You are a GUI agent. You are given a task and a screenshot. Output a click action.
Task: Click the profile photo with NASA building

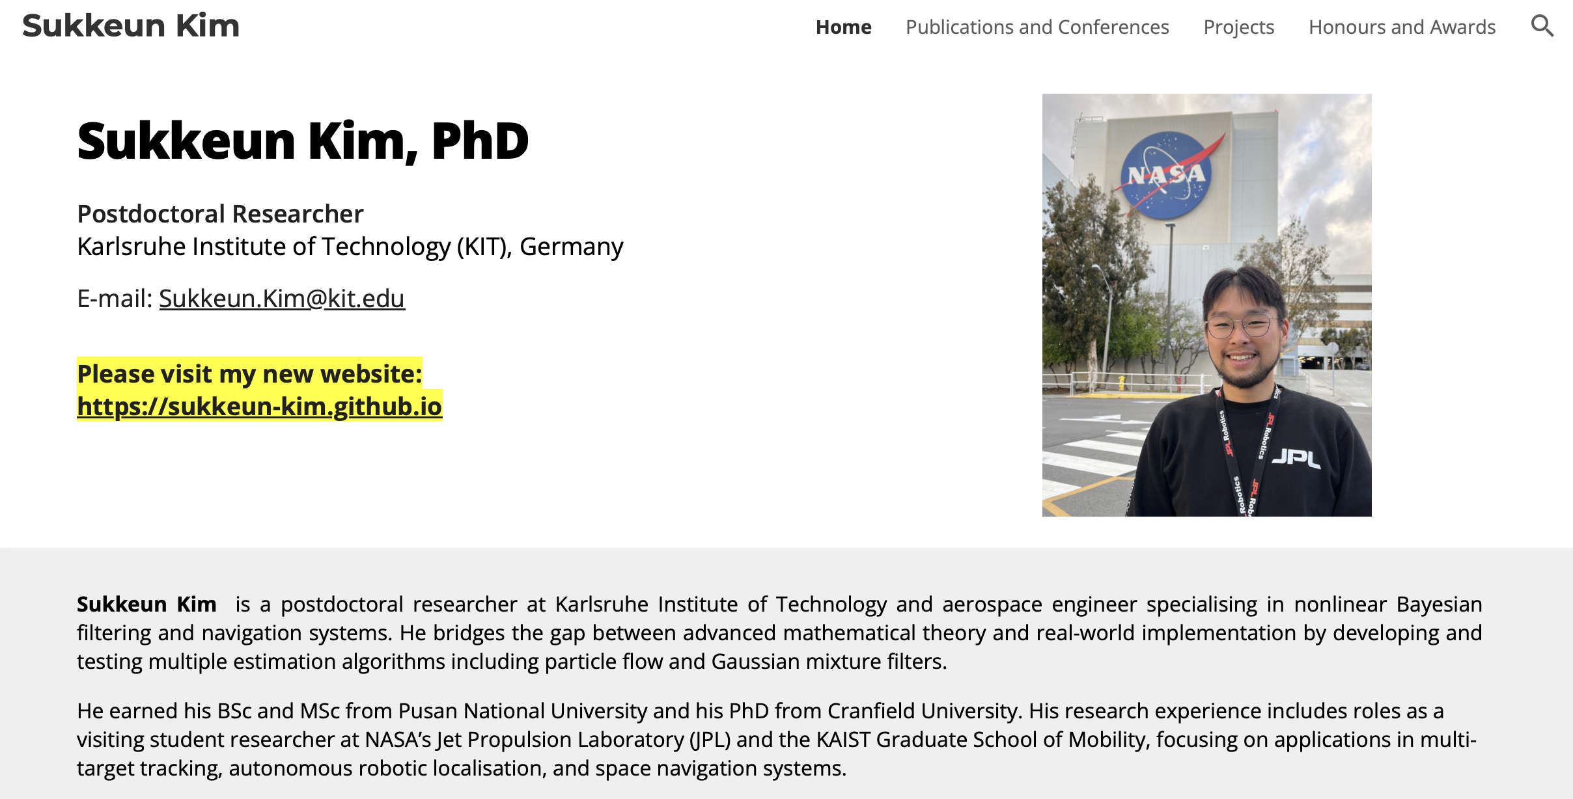click(1206, 305)
